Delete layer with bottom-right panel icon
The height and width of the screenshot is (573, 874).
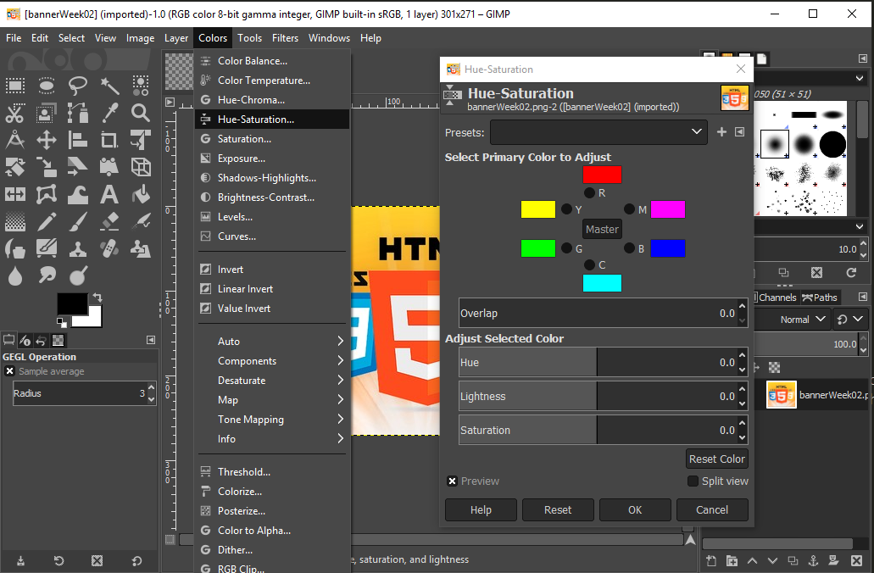(857, 561)
